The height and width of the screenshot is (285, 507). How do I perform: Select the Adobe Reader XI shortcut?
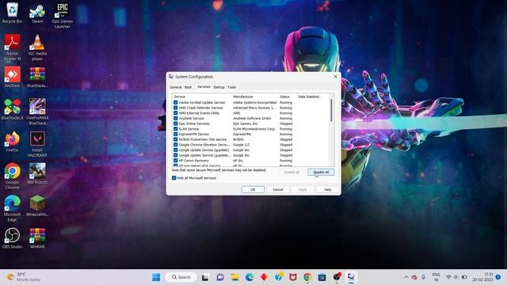click(13, 47)
